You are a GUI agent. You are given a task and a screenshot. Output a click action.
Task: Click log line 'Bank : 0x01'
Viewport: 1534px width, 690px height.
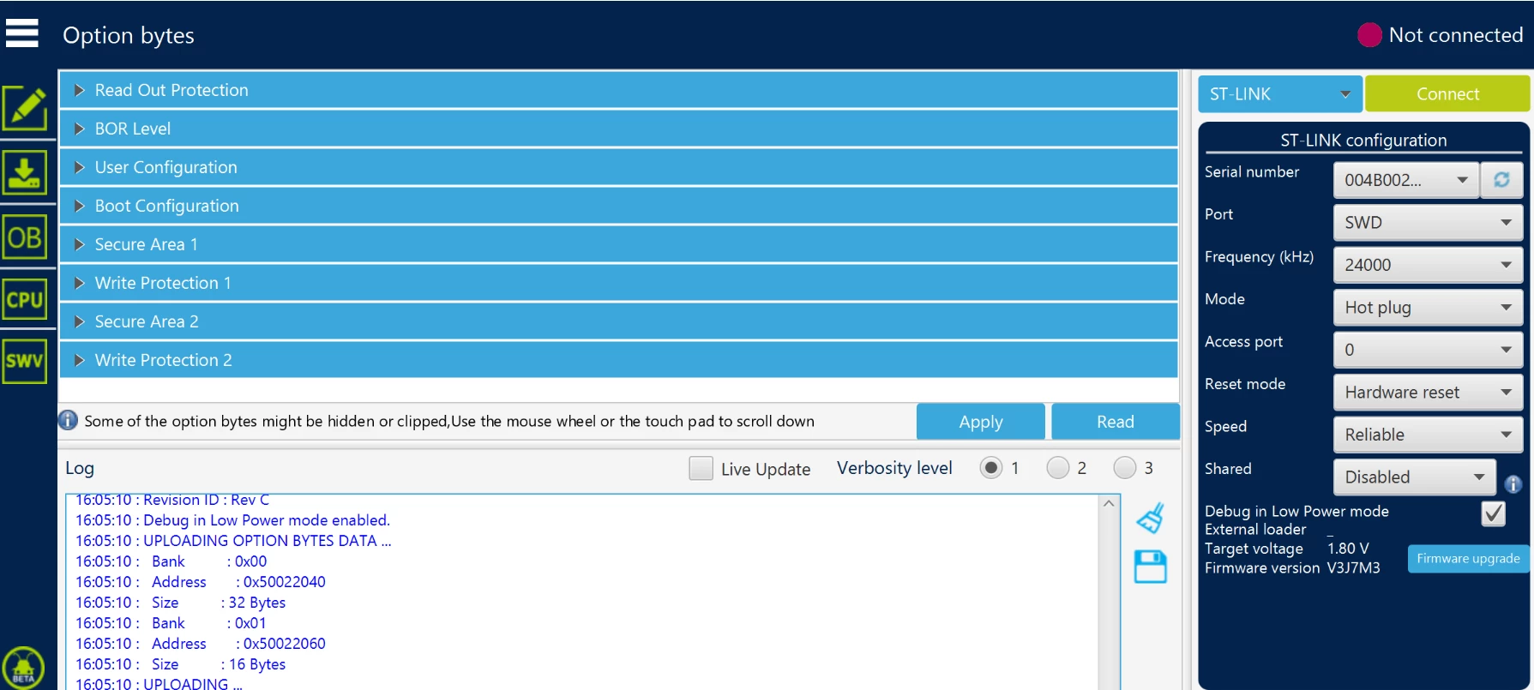(171, 623)
